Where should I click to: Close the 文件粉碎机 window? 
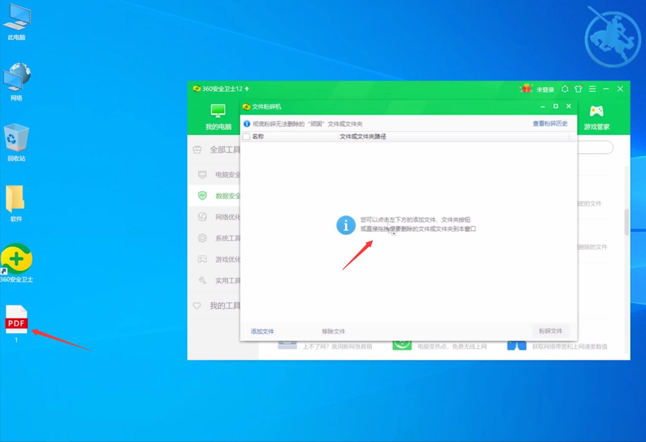(x=569, y=106)
